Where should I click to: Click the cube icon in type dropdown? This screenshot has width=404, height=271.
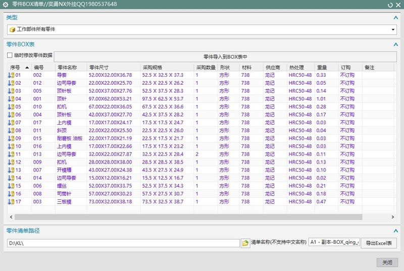(12, 30)
